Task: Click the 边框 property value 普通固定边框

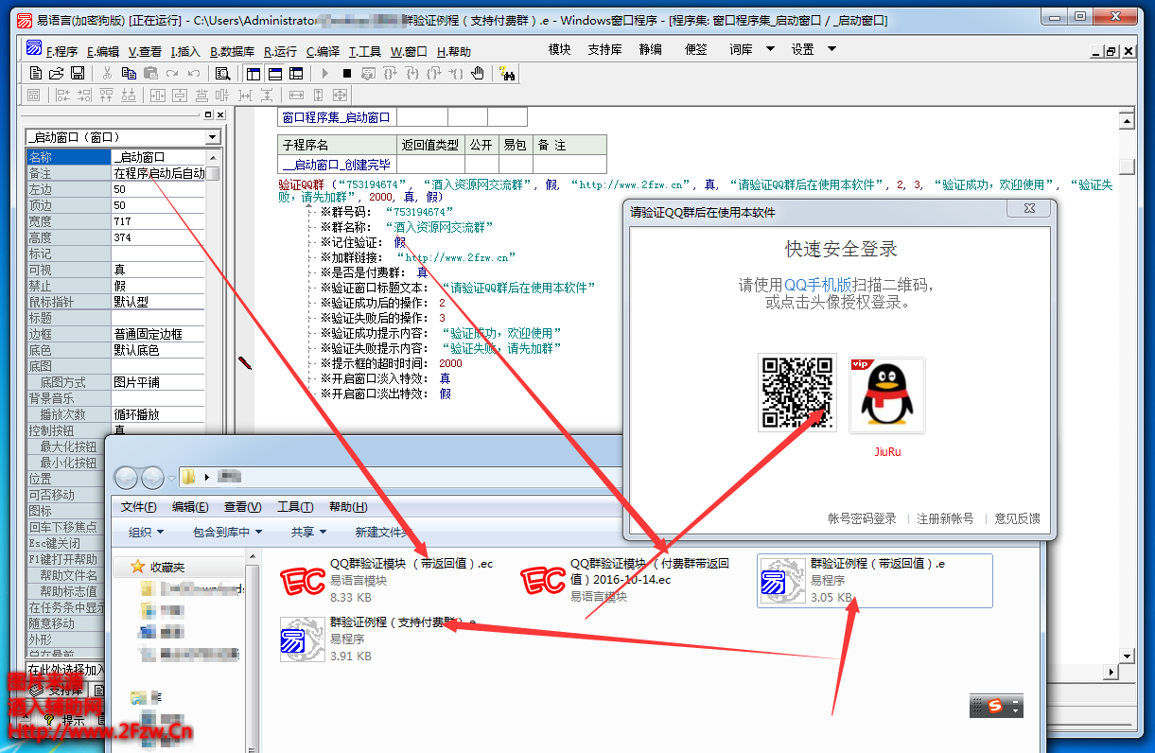Action: 158,334
